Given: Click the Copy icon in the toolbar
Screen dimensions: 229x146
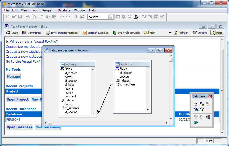Looking at the screenshot, I should pos(48,17).
